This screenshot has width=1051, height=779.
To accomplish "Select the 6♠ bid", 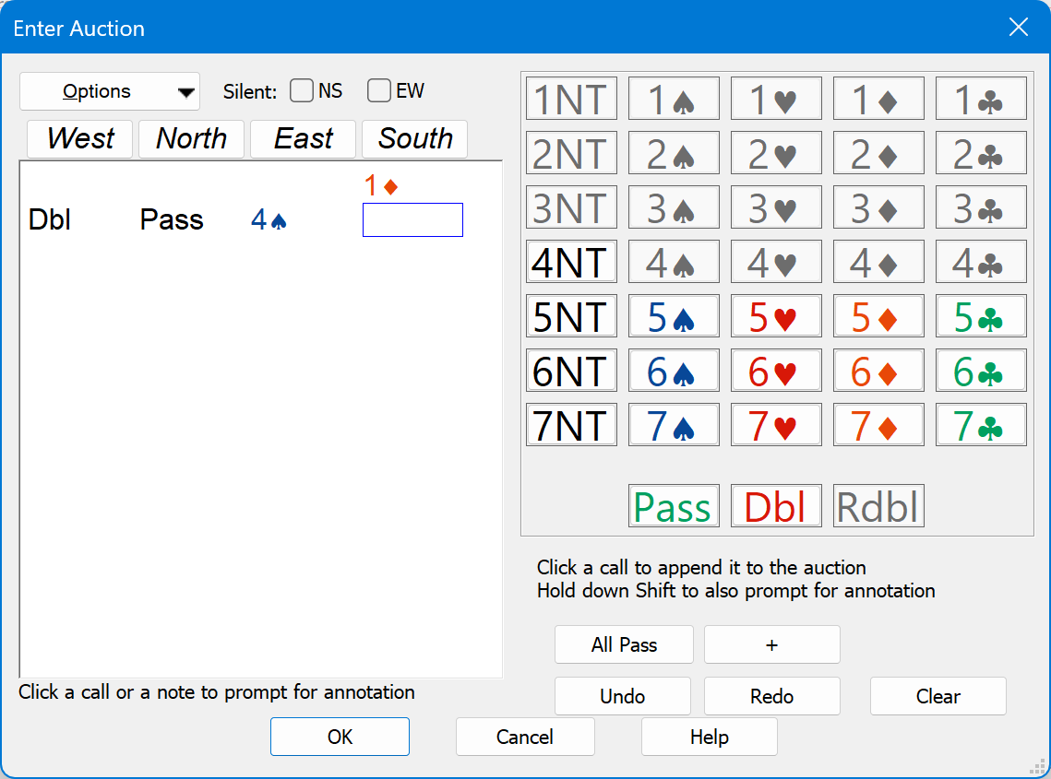I will click(x=674, y=371).
